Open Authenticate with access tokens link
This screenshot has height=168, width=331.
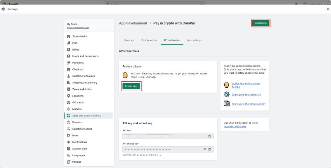[x=246, y=85]
